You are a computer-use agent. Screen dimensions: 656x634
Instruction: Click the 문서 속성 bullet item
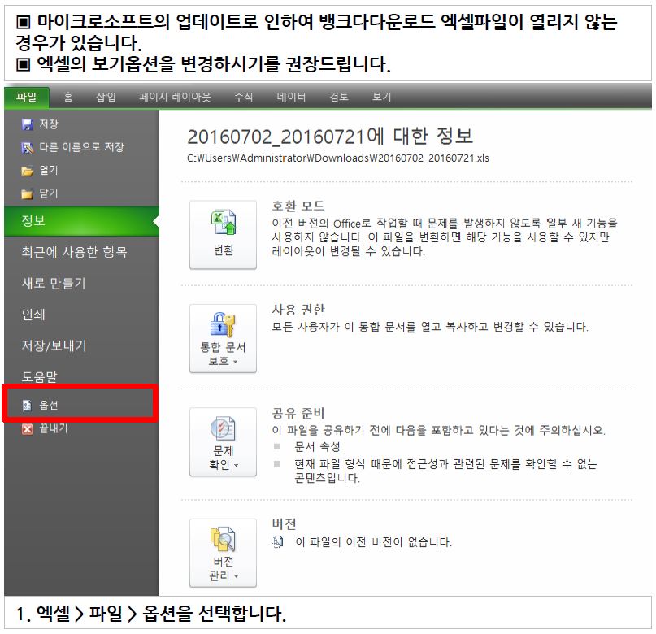click(x=317, y=447)
